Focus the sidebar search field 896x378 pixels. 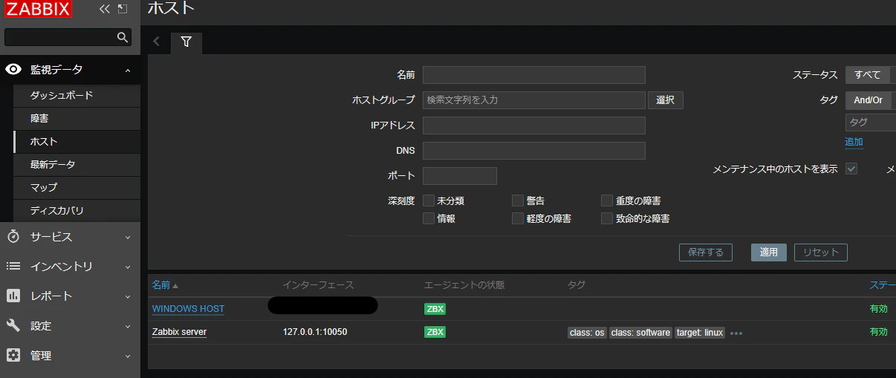(x=61, y=37)
